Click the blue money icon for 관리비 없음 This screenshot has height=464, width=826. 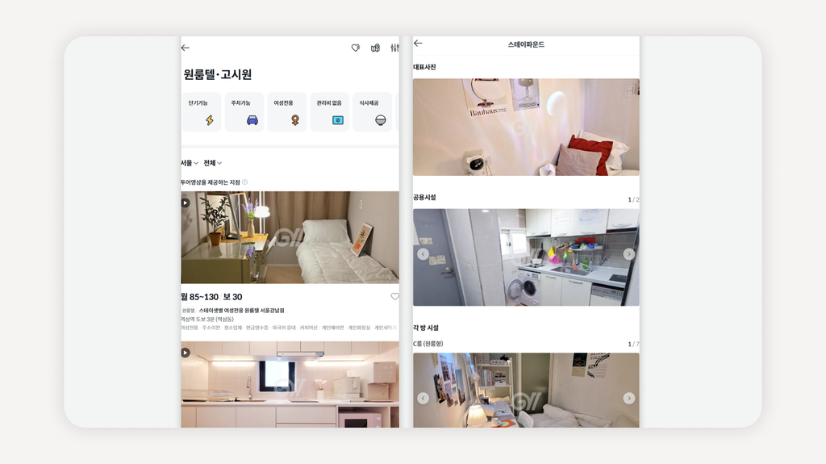click(x=338, y=120)
